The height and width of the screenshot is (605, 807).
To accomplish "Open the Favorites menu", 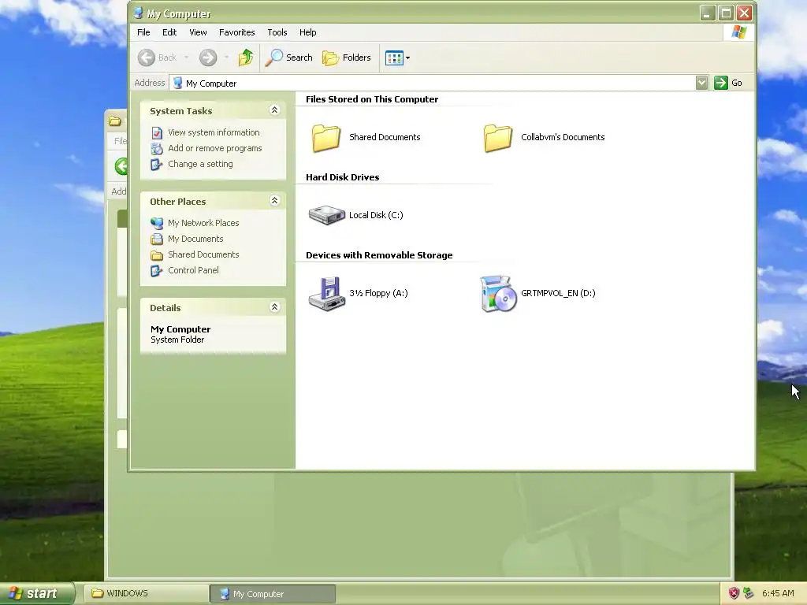I will (236, 32).
